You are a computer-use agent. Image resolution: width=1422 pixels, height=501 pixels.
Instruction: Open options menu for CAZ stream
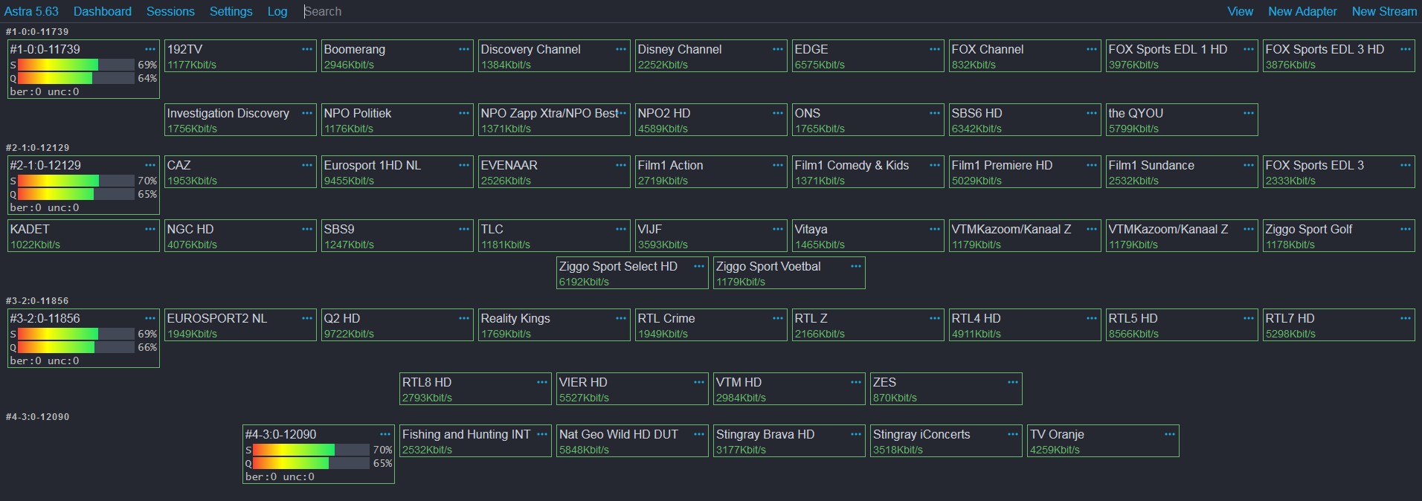(307, 165)
